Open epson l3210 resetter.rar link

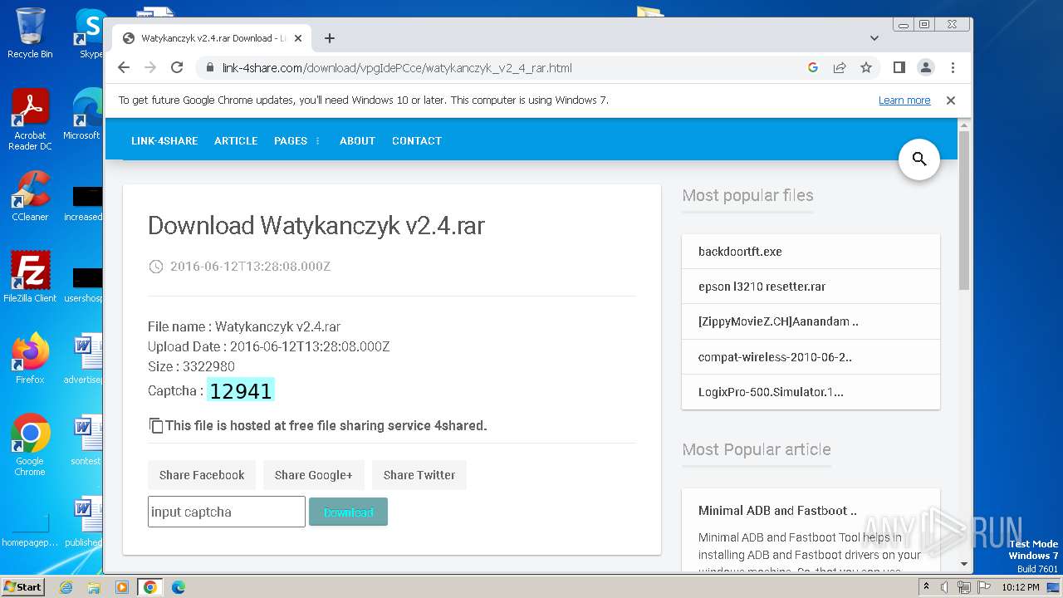tap(762, 287)
